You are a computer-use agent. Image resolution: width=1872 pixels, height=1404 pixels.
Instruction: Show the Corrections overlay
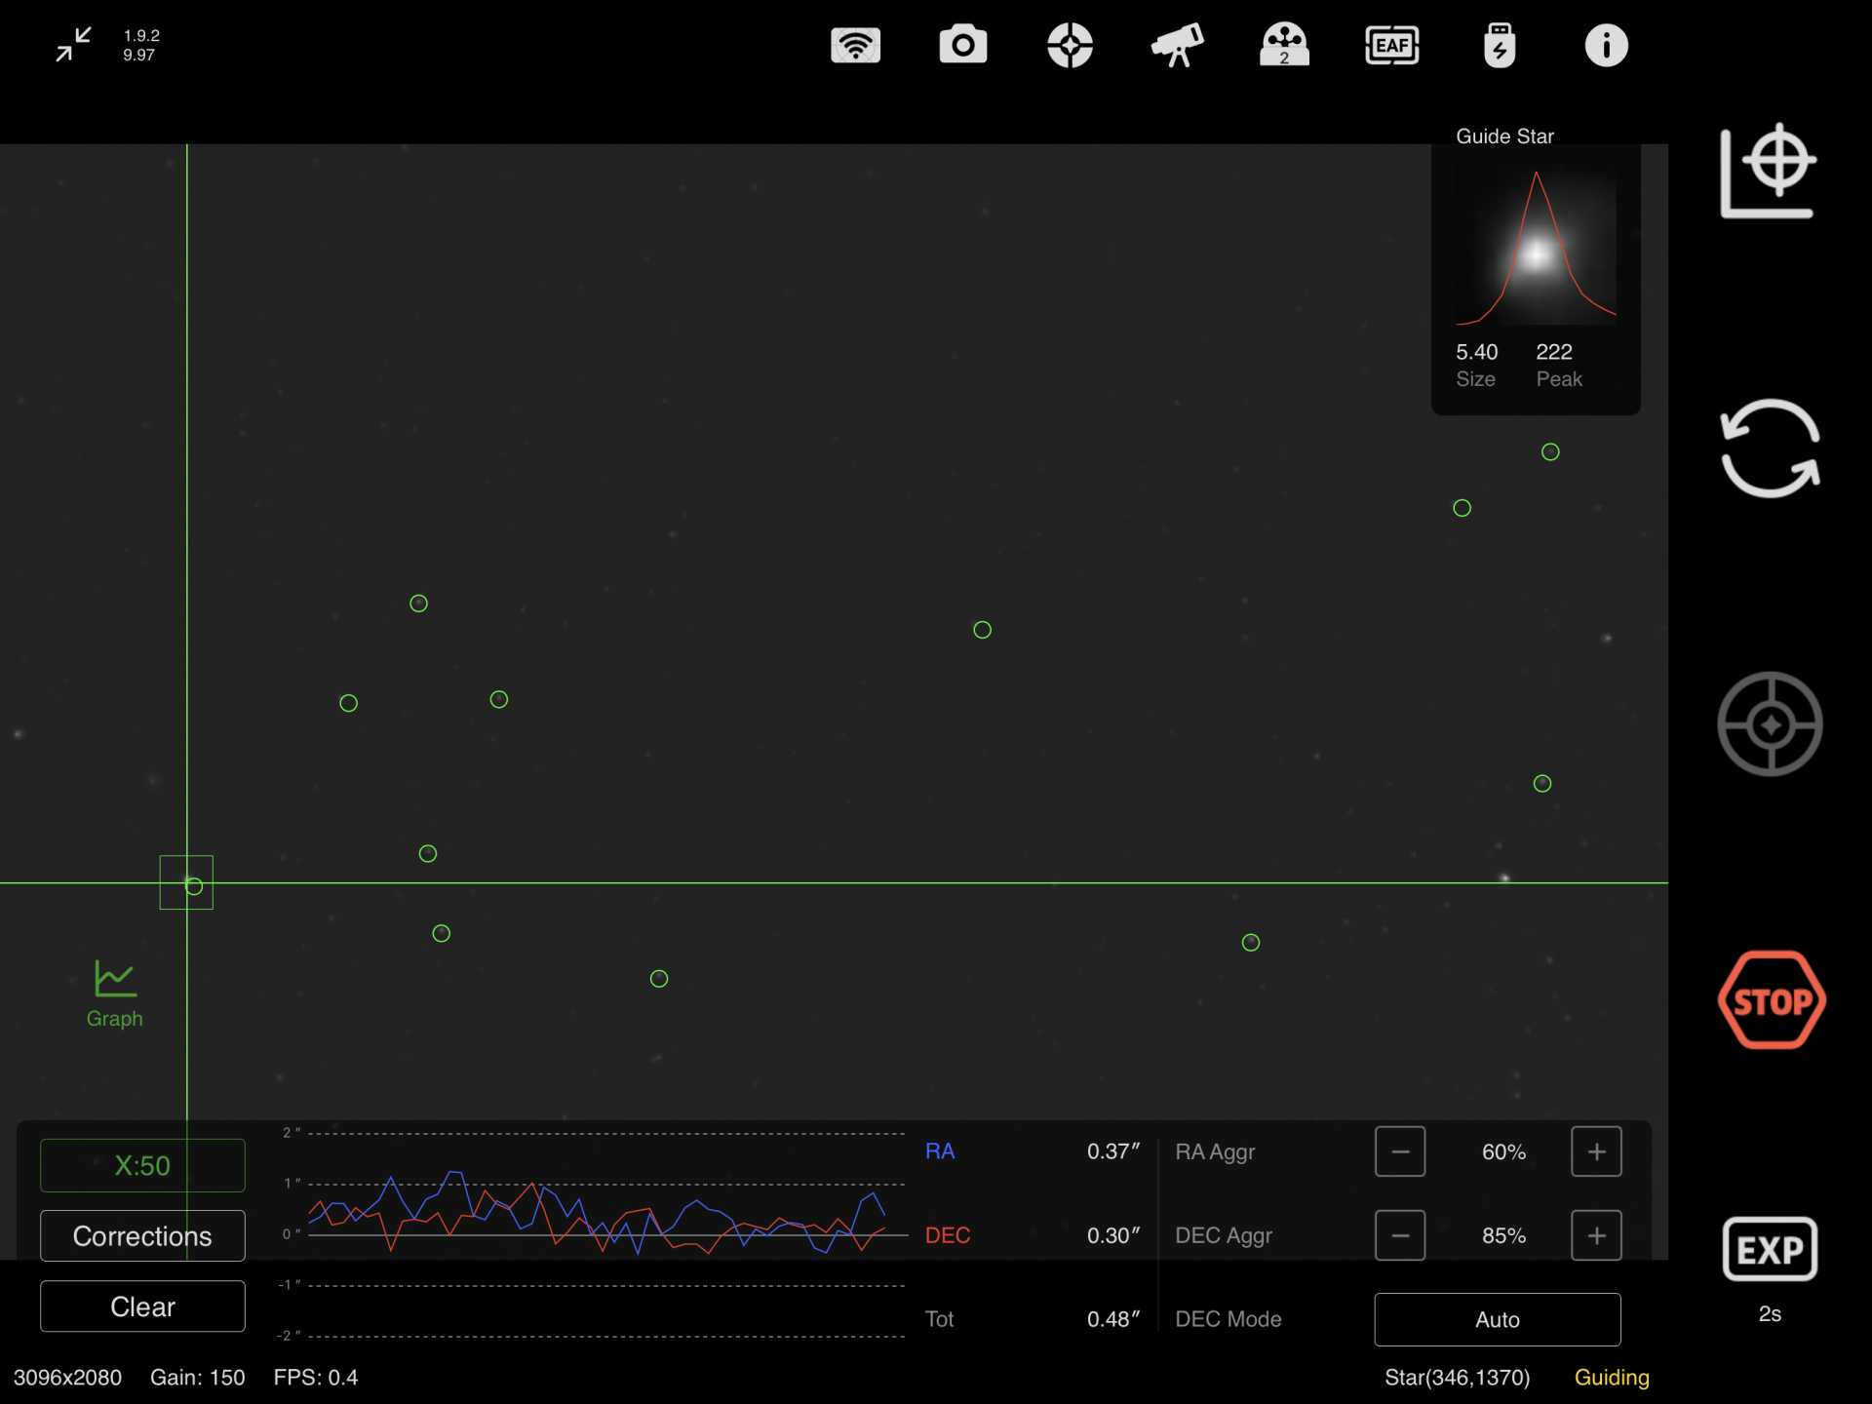[142, 1235]
